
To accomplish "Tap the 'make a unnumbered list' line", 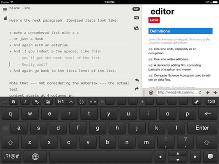I will tap(44, 33).
